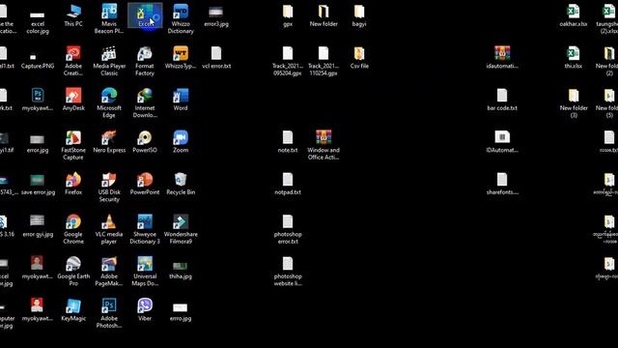Select PowerISO shortcut
Screen dimensions: 618x348
point(145,142)
